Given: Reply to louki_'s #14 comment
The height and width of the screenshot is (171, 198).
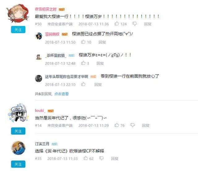Looking at the screenshot, I should [x=146, y=125].
